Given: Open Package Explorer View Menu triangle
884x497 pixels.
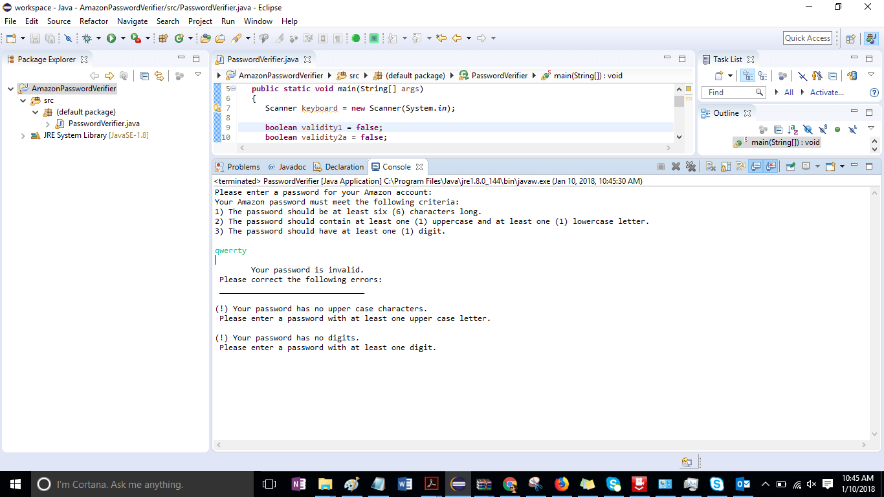Looking at the screenshot, I should coord(198,75).
